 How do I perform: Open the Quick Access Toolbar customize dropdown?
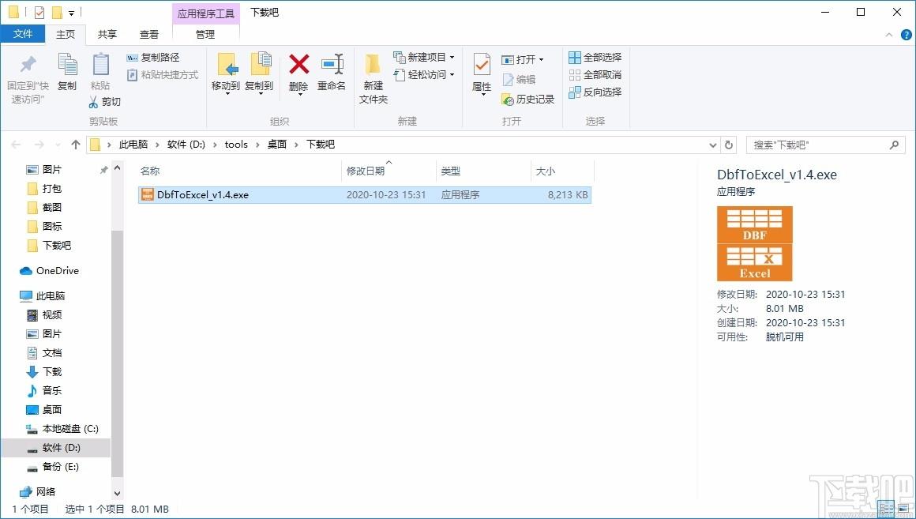[x=71, y=13]
